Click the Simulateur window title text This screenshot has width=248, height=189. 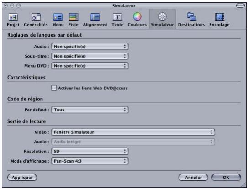pyautogui.click(x=124, y=6)
